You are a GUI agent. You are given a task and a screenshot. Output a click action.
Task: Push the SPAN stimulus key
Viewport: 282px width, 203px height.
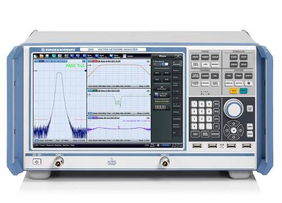pos(244,65)
